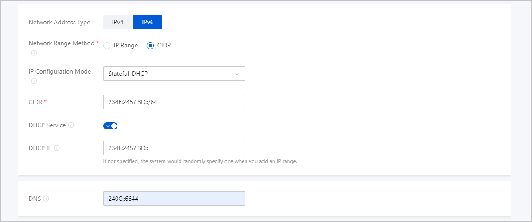Click info icon next to DHCP IP
This screenshot has height=222, width=532.
pos(57,148)
